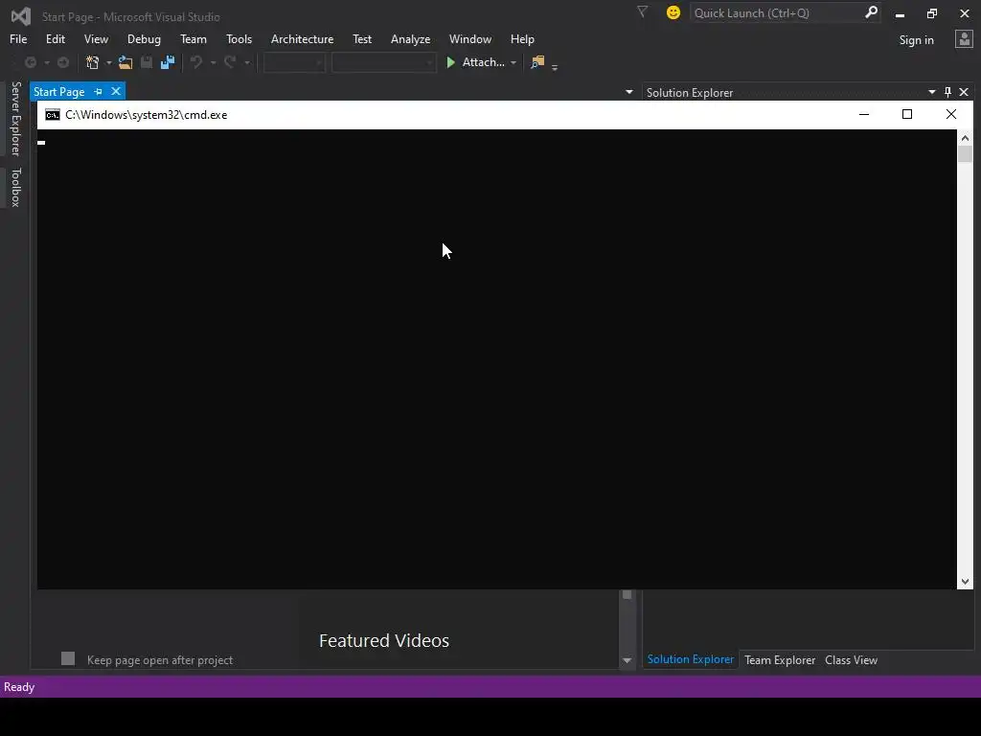Screen dimensions: 981x736
Task: Click the Featured Videos heading
Action: click(x=384, y=641)
